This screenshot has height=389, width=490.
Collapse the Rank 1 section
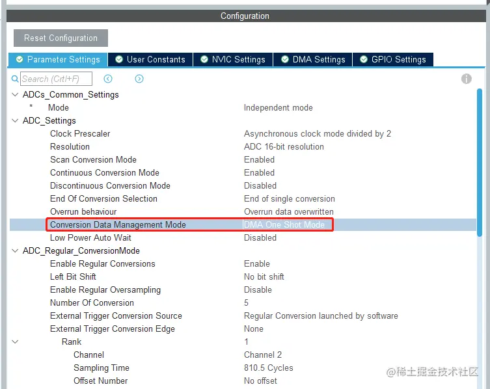(x=15, y=342)
